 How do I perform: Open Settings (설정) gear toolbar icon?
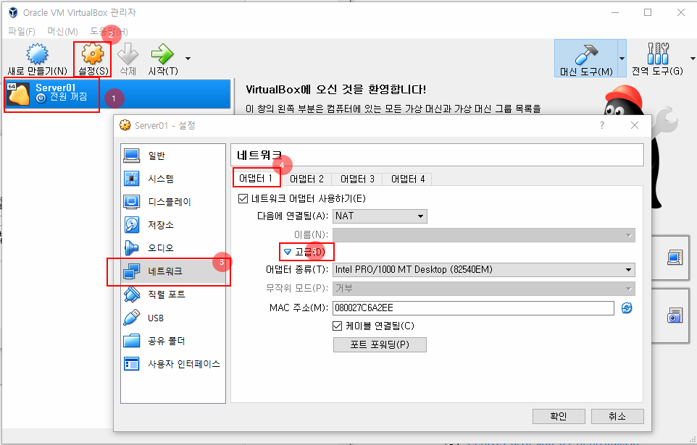93,54
